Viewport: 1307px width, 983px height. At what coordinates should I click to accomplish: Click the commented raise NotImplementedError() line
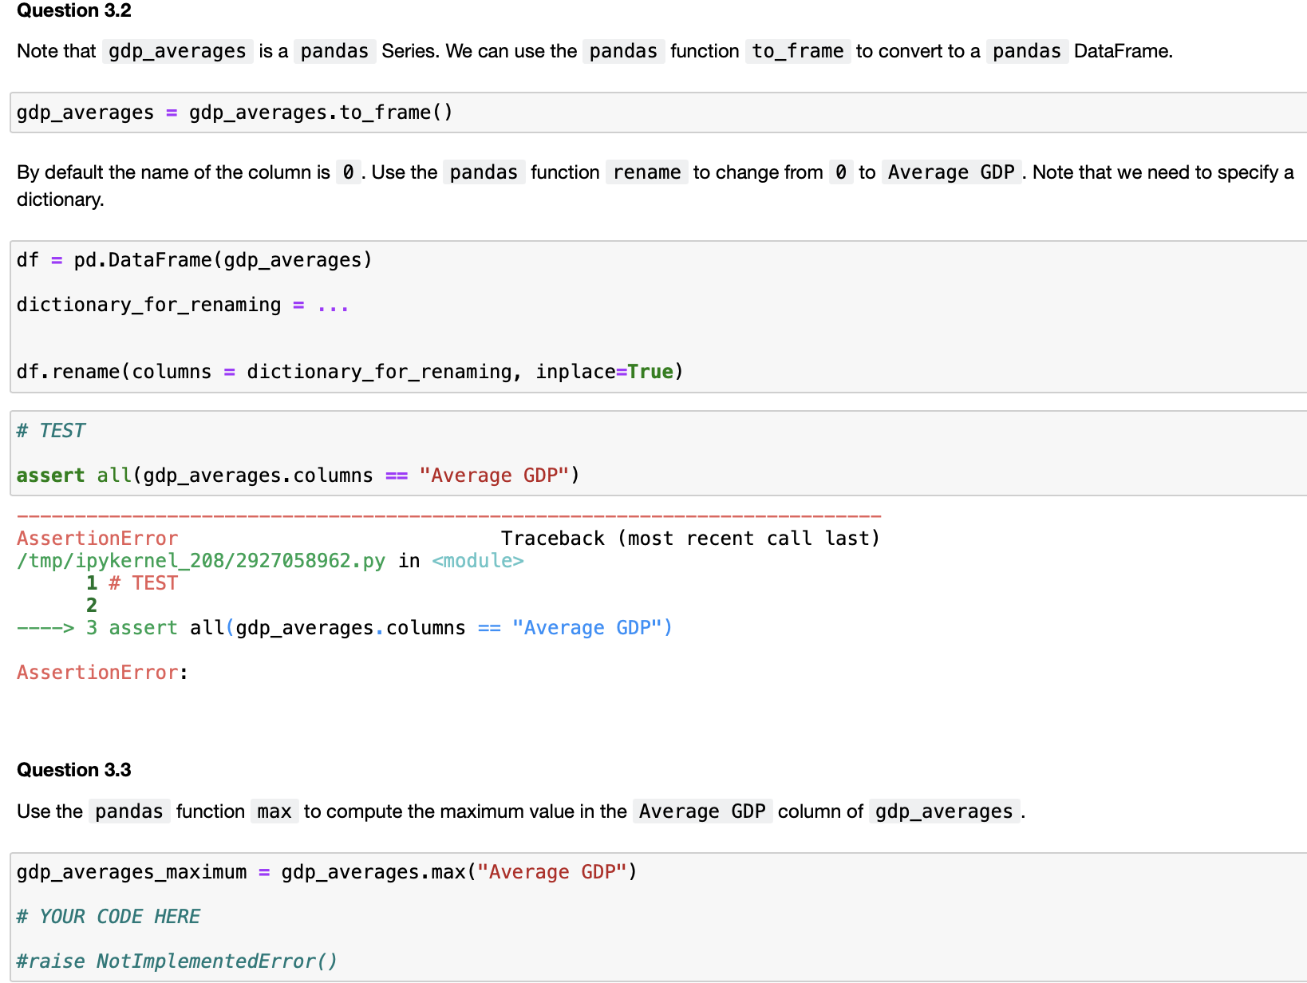[176, 961]
